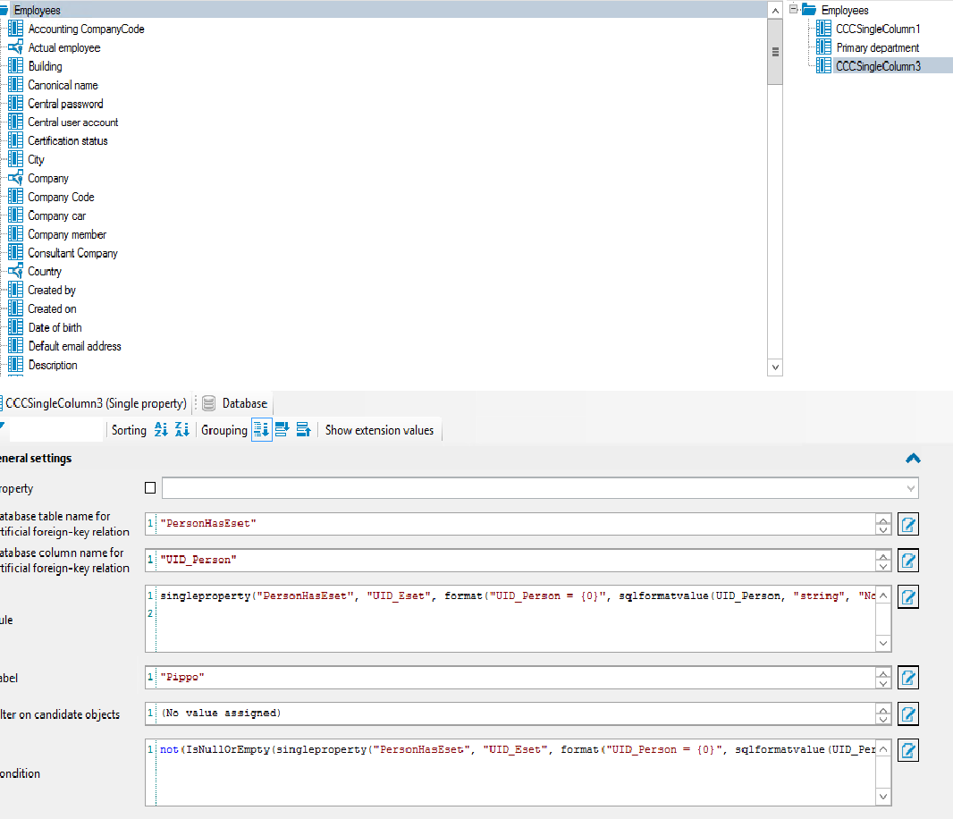953x819 pixels.
Task: Tick the checkbox beside the property dropdown
Action: 150,487
